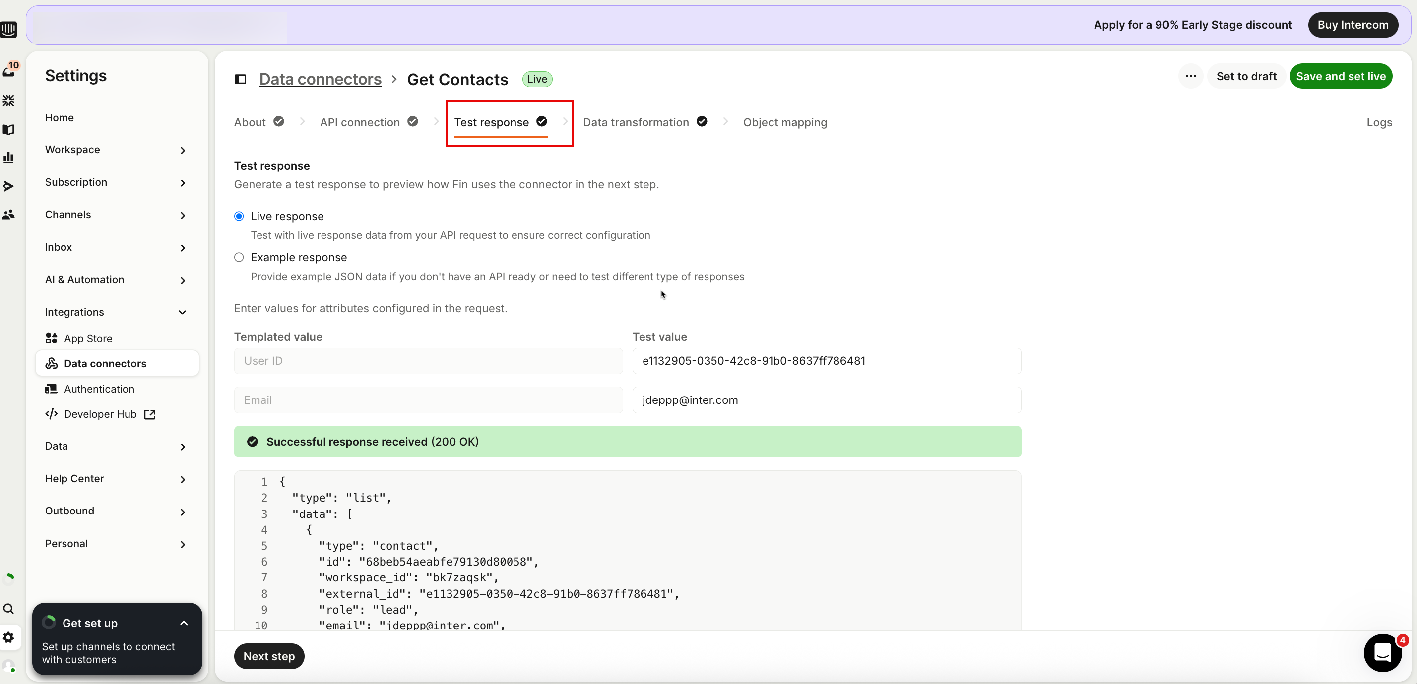Select the Example response radio button
1417x684 pixels.
pos(239,257)
